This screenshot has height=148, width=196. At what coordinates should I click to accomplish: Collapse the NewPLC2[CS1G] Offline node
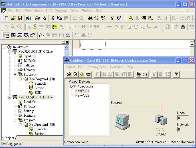pos(9,97)
